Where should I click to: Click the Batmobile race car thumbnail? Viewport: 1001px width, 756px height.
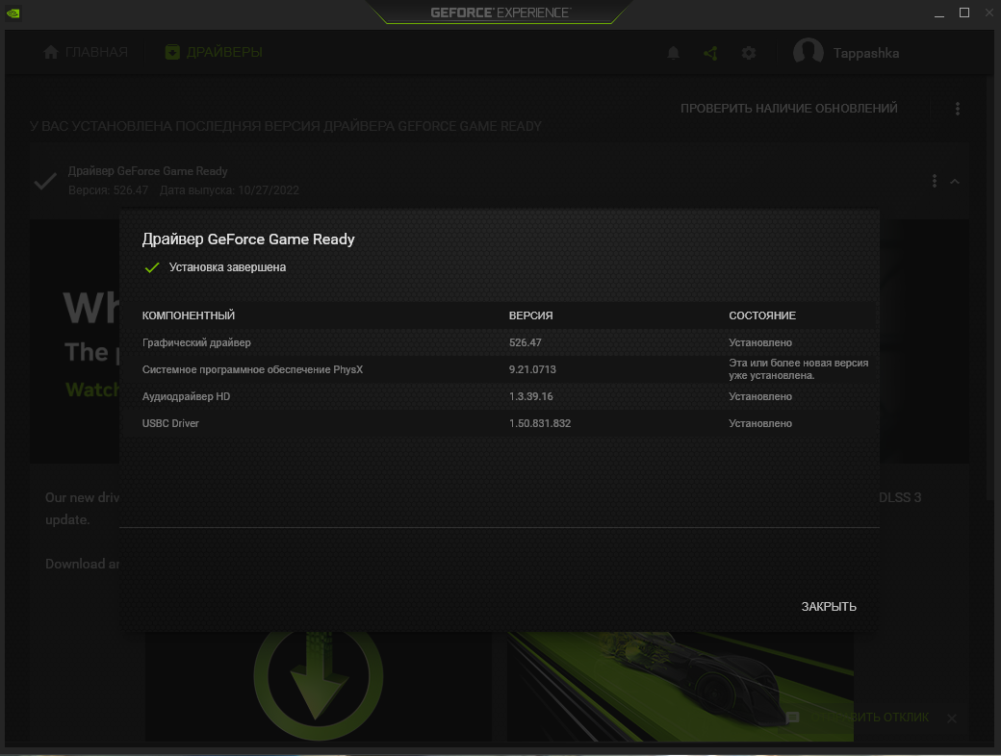[680, 686]
